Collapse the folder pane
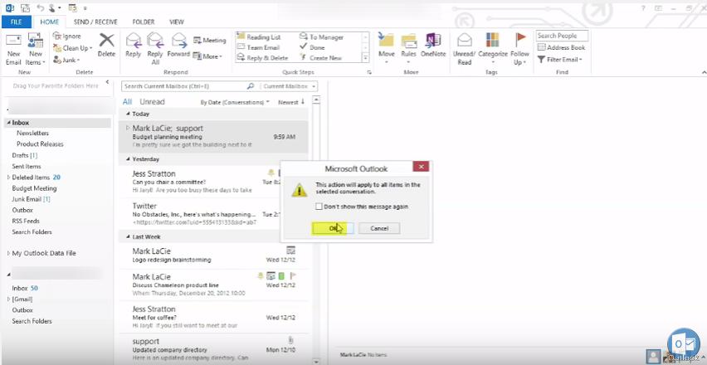This screenshot has height=365, width=707. [107, 82]
